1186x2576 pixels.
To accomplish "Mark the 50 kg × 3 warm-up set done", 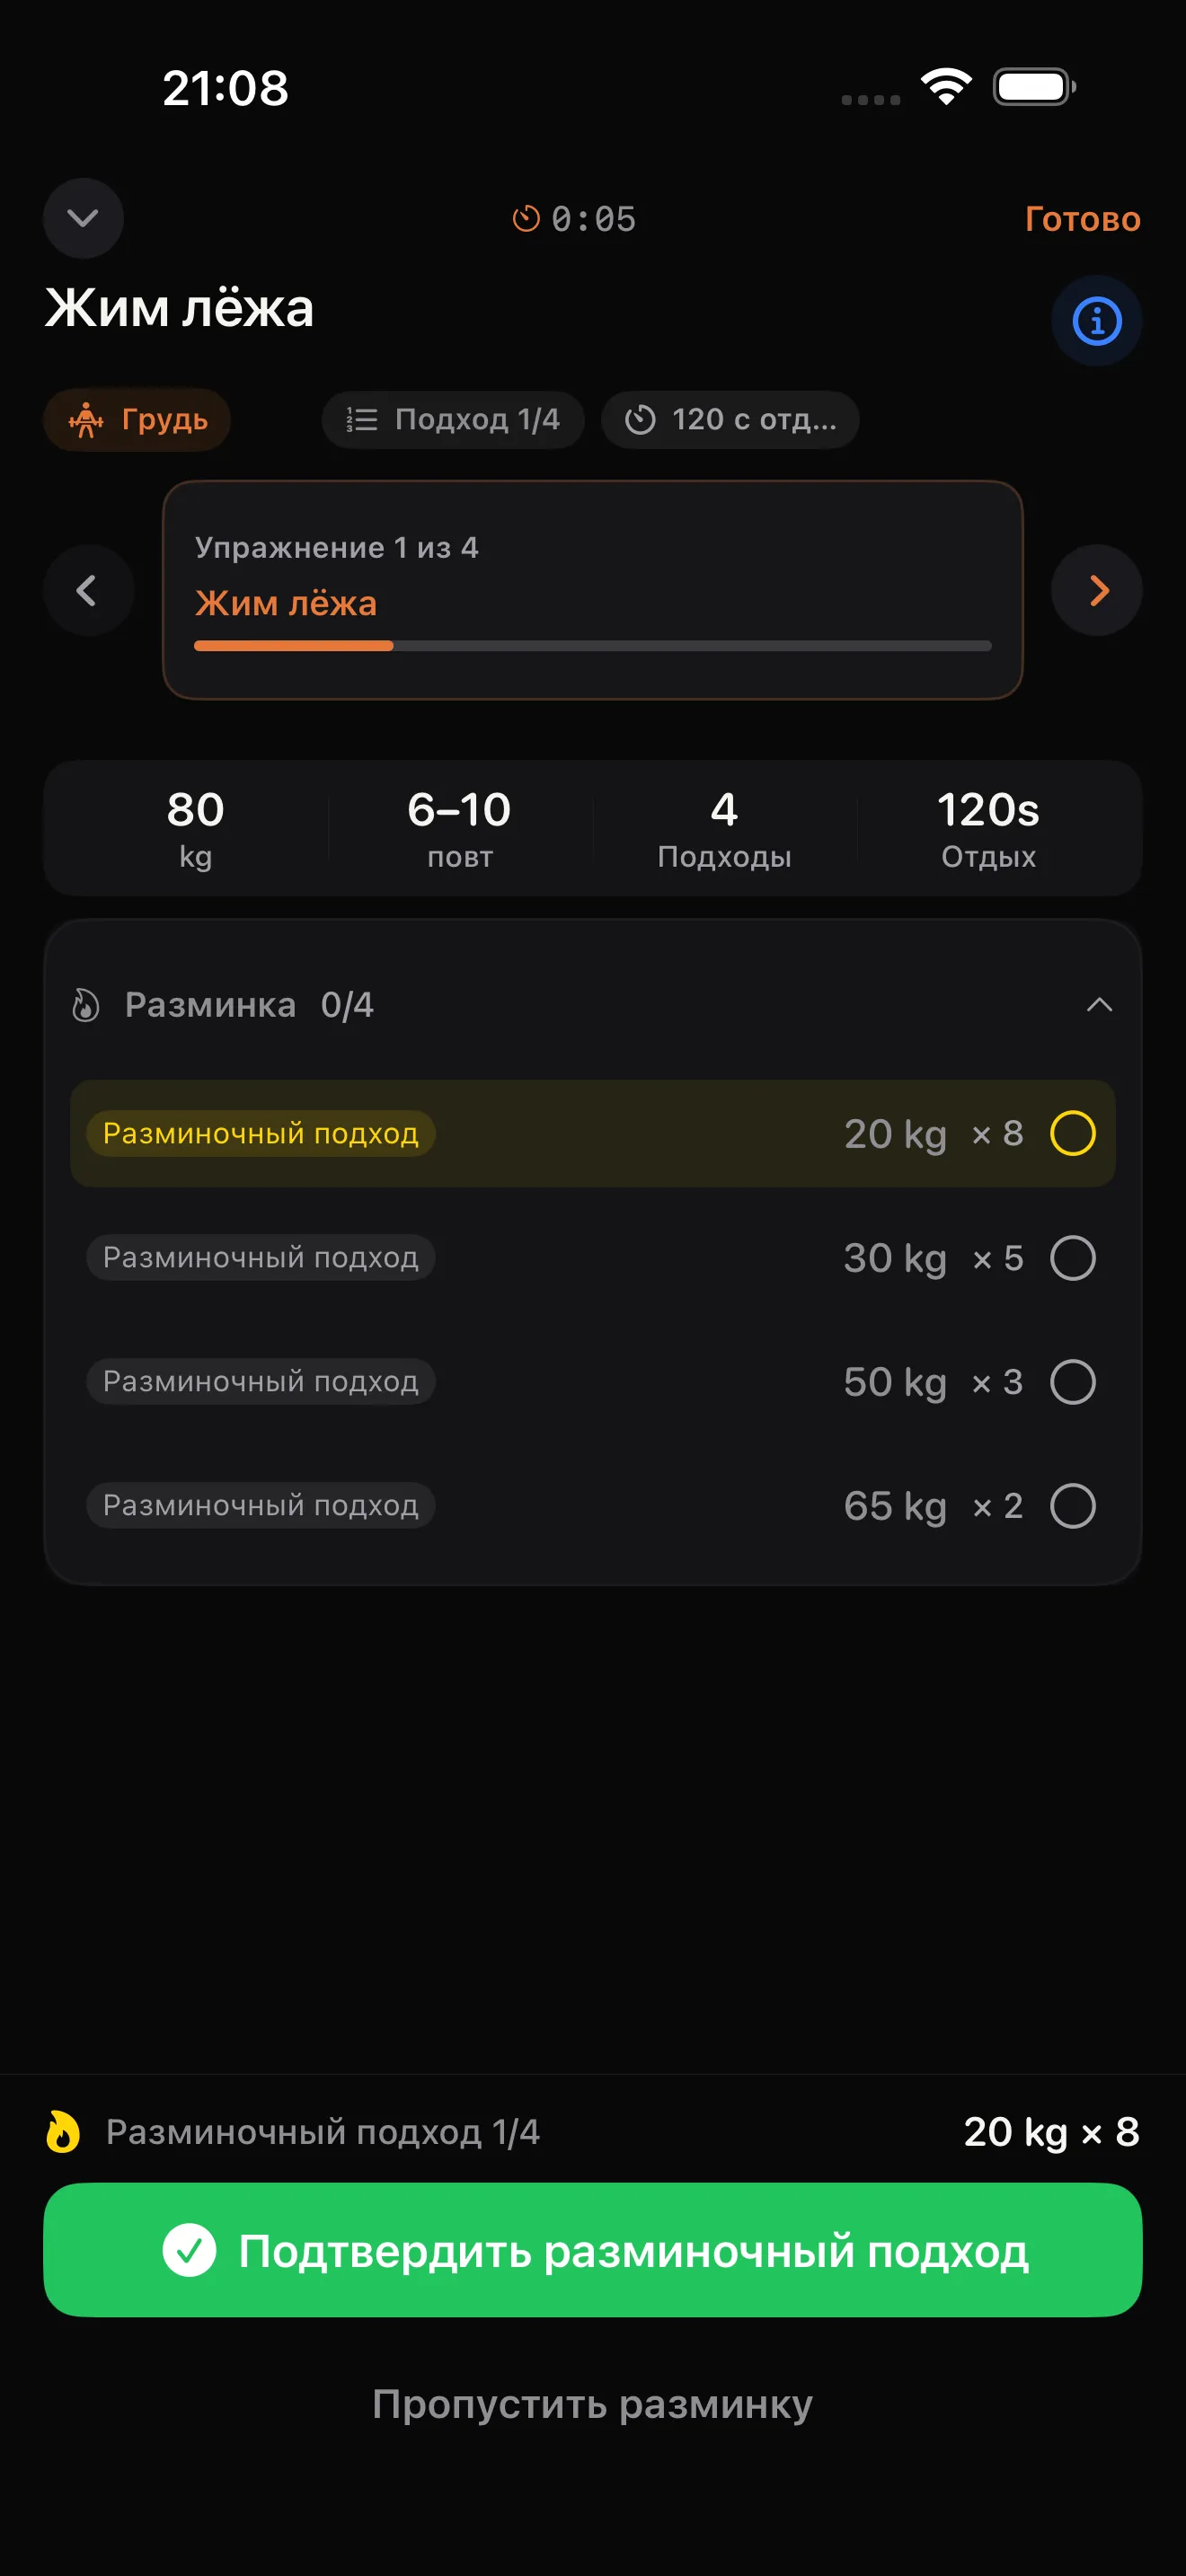I will point(1072,1381).
